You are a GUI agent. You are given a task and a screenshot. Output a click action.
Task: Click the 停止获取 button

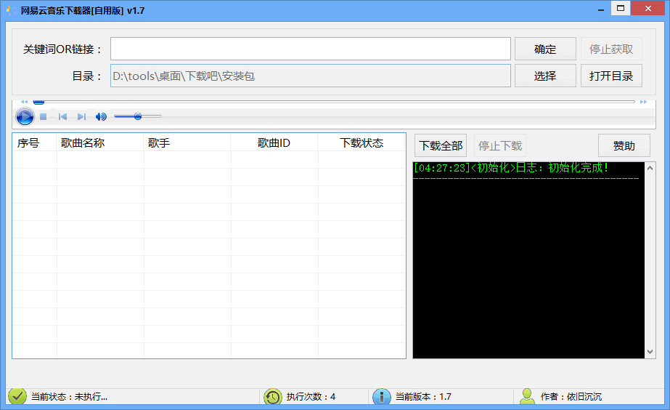(x=611, y=49)
